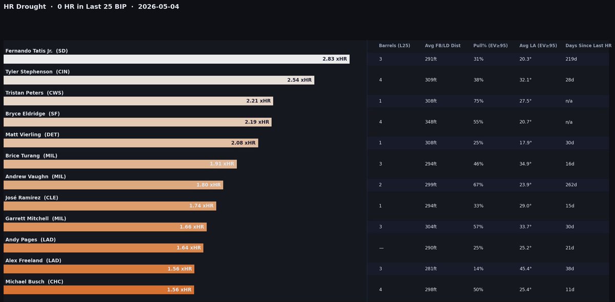This screenshot has height=302, width=615.
Task: Click the 38d days-since-HR cell
Action: coord(569,269)
